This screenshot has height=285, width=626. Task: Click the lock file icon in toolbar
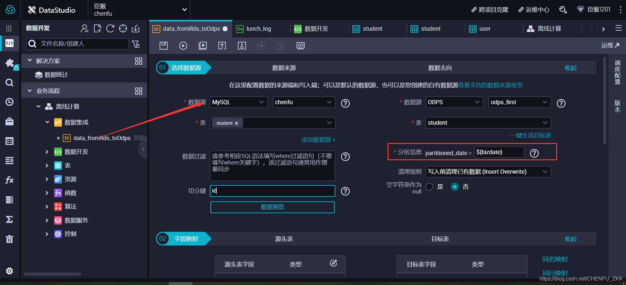[242, 46]
